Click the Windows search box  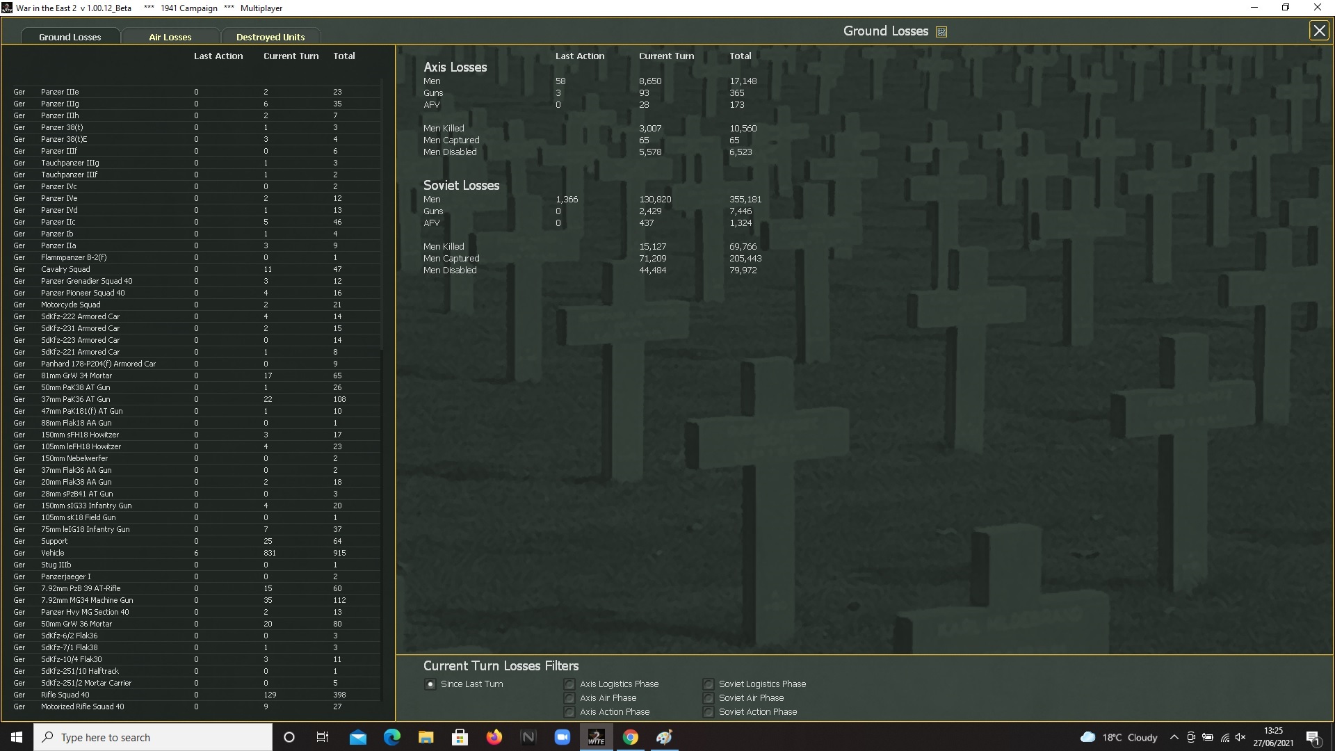click(153, 737)
